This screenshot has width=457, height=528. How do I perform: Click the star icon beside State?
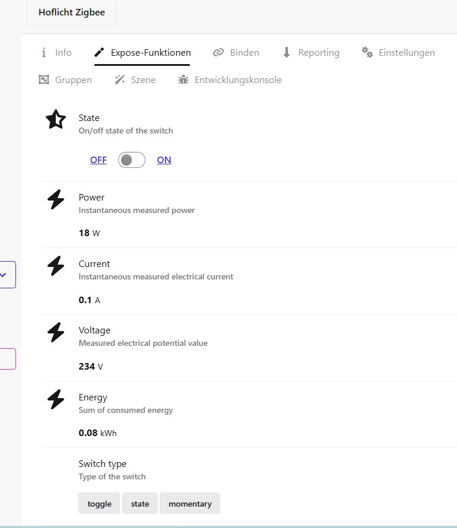click(x=56, y=119)
